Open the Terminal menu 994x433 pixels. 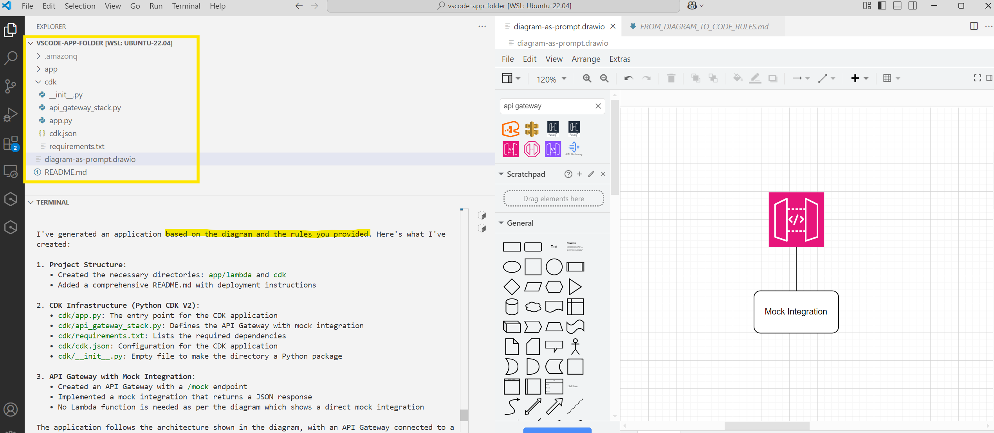tap(186, 6)
